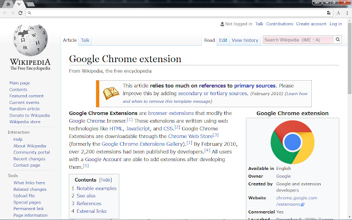Select the Edit tab
The height and width of the screenshot is (220, 352).
tap(223, 40)
